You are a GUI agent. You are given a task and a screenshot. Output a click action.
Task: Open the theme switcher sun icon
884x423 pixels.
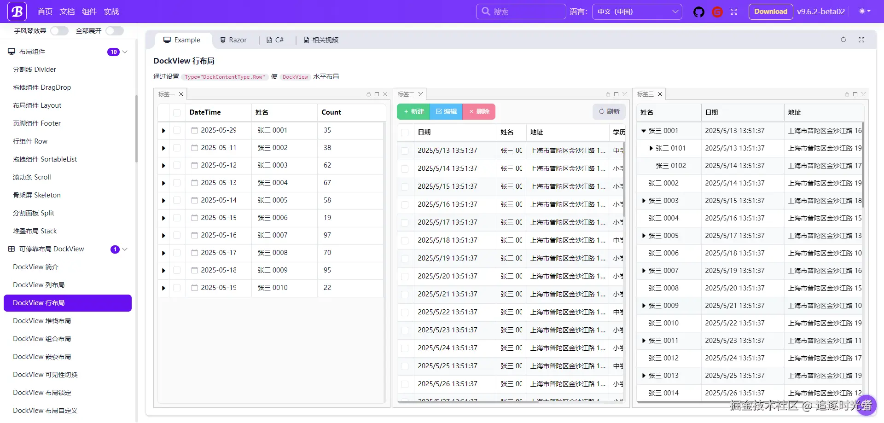pos(865,12)
